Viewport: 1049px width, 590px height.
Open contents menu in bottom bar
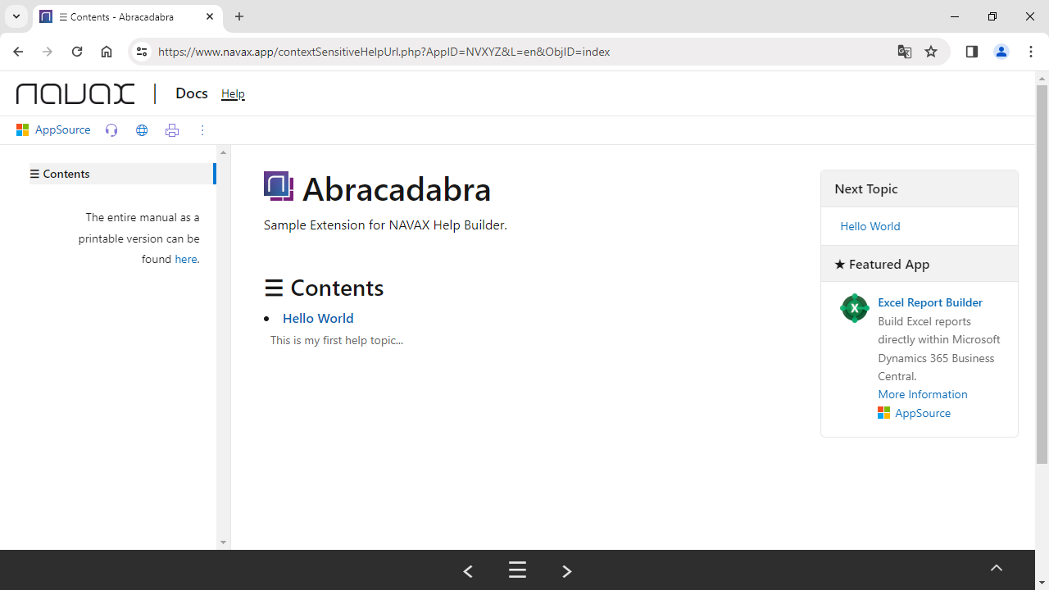(517, 570)
